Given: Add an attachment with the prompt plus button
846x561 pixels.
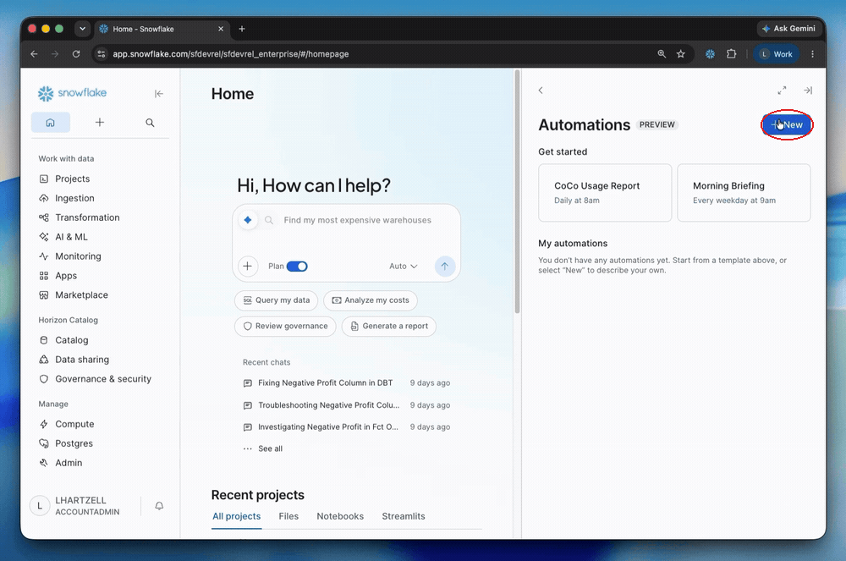Looking at the screenshot, I should pyautogui.click(x=248, y=266).
